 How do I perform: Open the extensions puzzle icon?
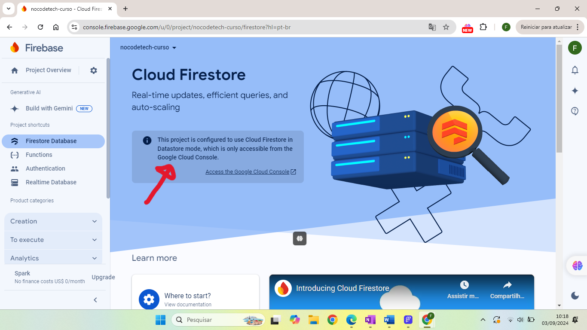[x=483, y=27]
